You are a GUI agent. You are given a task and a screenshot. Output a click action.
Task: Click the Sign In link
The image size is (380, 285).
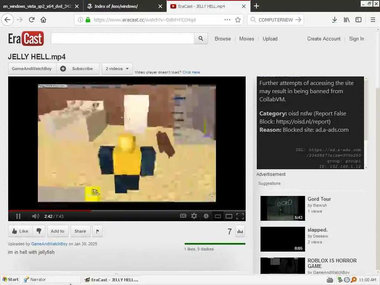357,39
